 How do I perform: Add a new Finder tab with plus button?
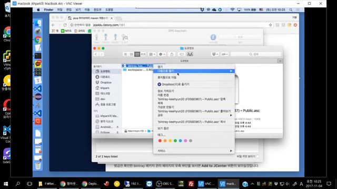coord(280,61)
